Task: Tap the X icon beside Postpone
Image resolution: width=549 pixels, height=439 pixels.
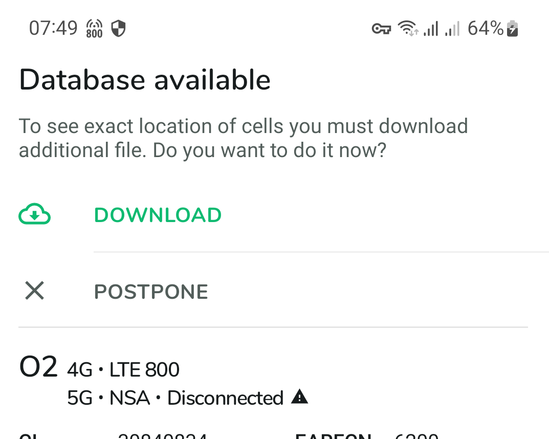Action: (34, 291)
